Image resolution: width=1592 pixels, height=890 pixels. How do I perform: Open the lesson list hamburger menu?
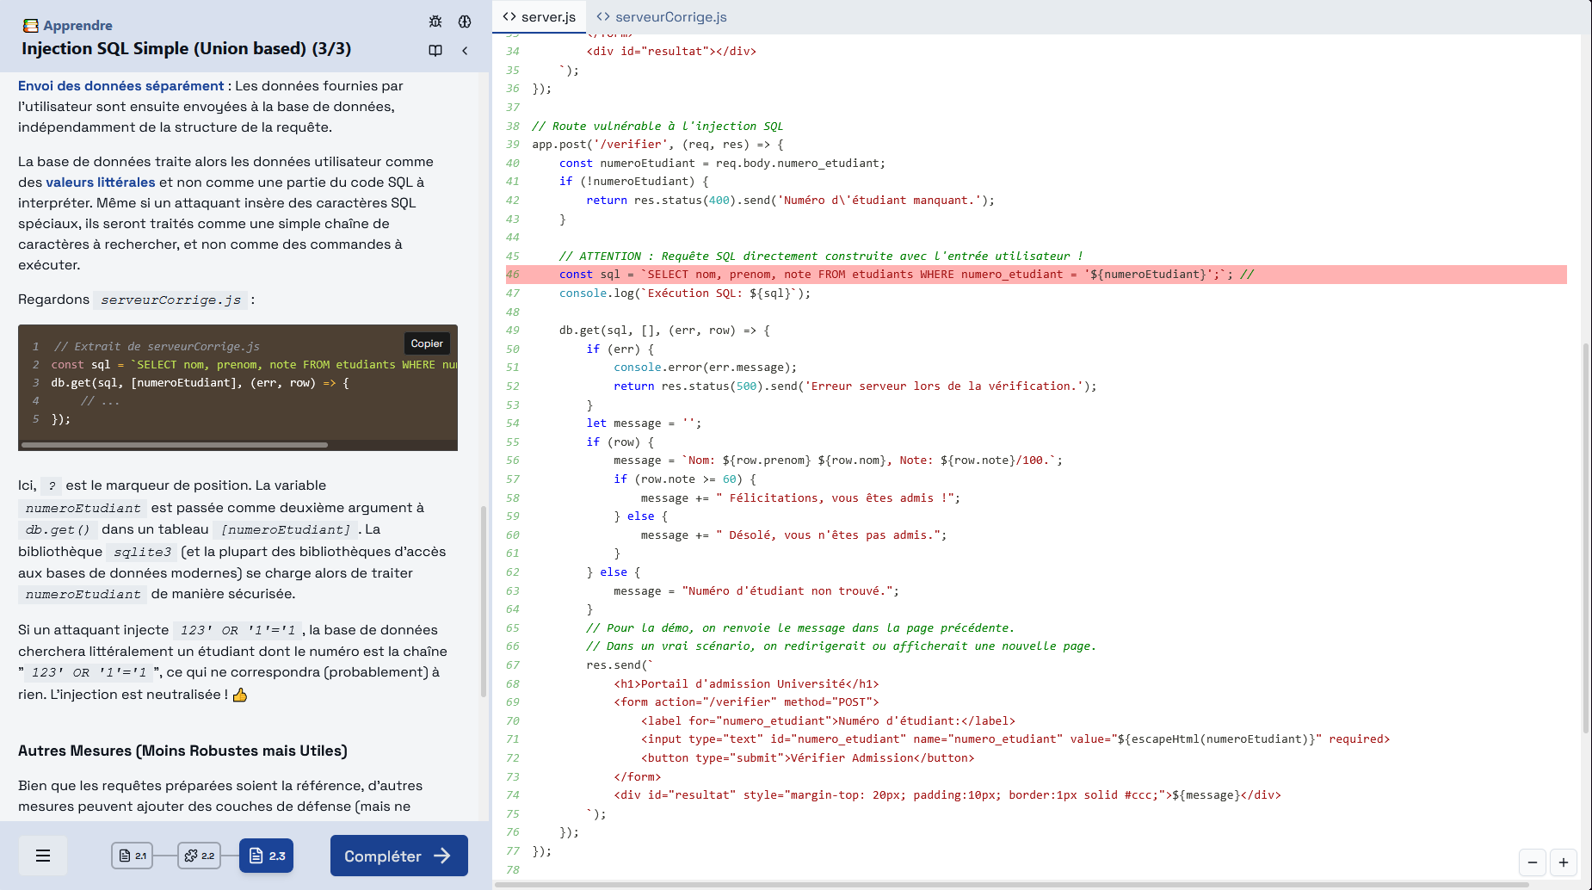pyautogui.click(x=43, y=856)
